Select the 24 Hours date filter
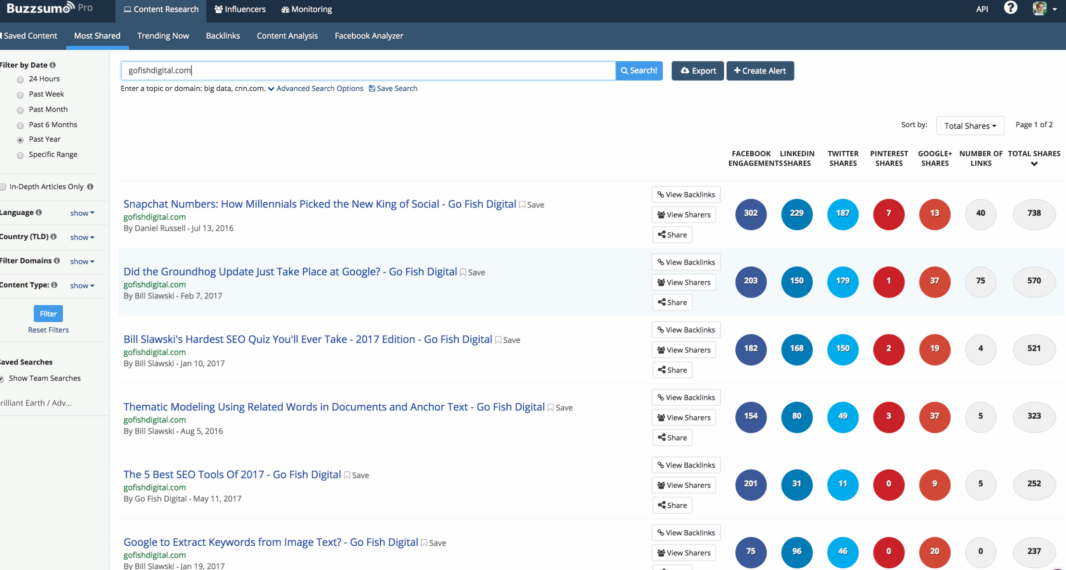1066x570 pixels. click(x=20, y=79)
